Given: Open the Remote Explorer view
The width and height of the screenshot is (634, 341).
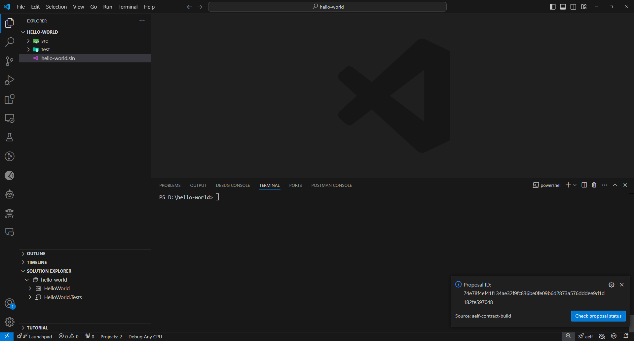Looking at the screenshot, I should tap(10, 118).
